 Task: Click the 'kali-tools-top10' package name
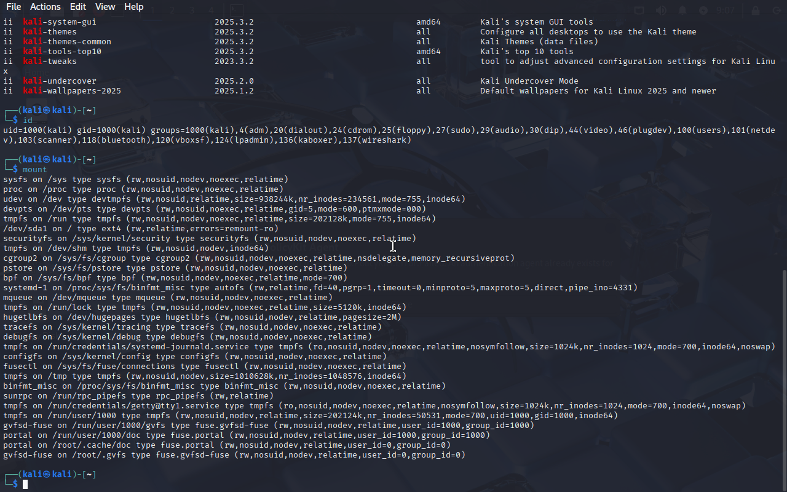62,52
